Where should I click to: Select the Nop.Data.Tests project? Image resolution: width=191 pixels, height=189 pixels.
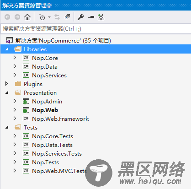[52, 145]
